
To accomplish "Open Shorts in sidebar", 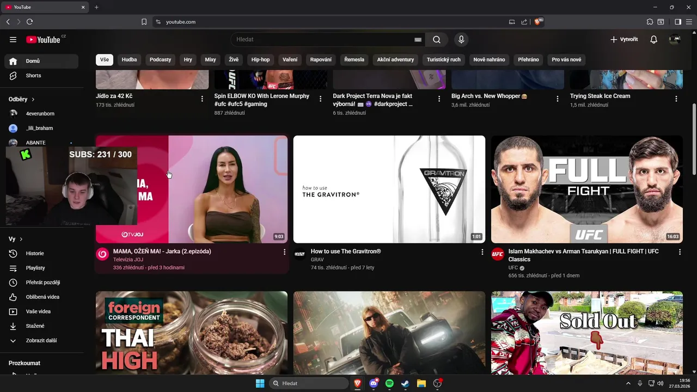I will point(41,76).
